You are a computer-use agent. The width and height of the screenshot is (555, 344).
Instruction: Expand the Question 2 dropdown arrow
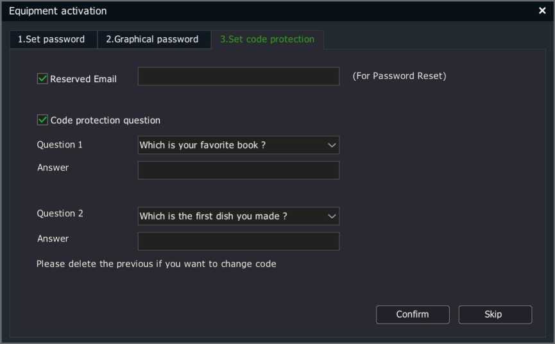(332, 216)
